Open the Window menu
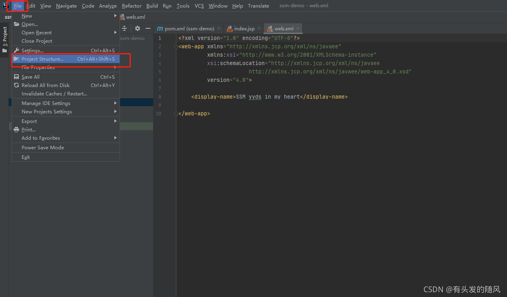507x297 pixels. tap(218, 6)
